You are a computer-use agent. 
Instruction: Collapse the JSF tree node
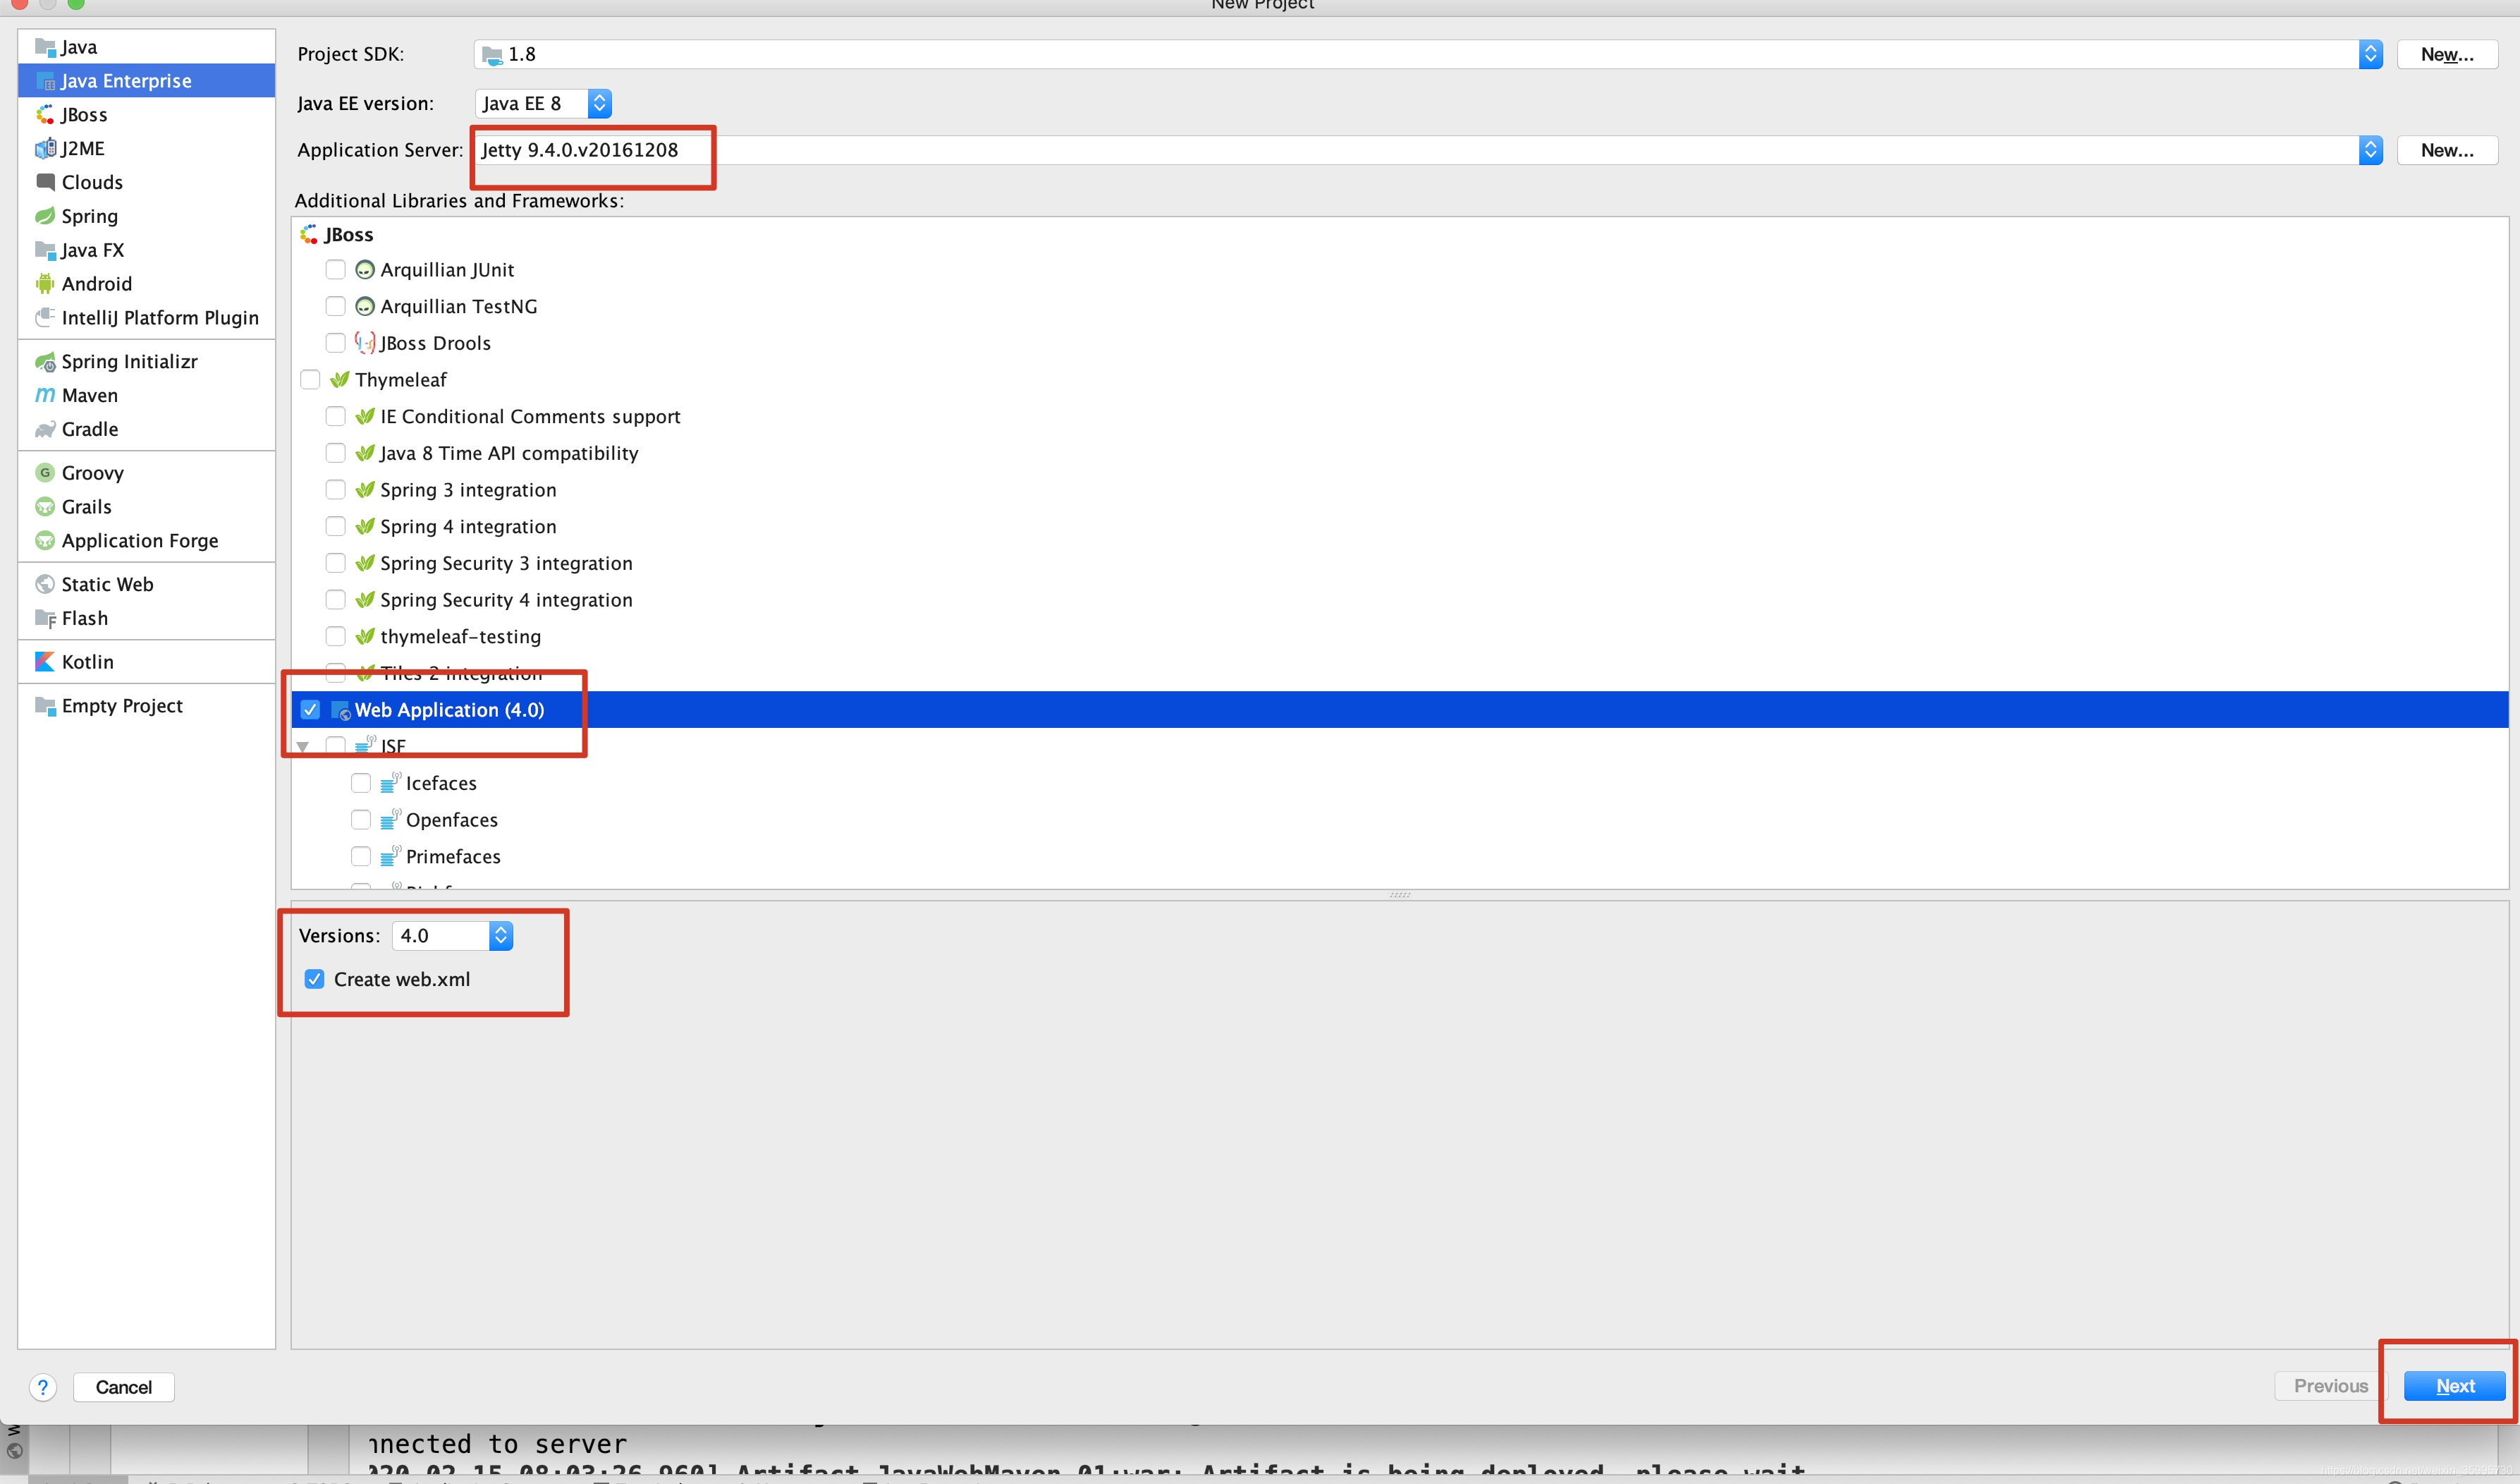click(303, 746)
